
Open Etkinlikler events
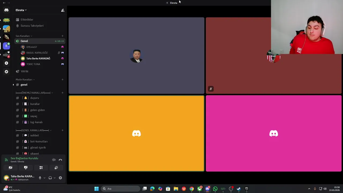(x=39, y=20)
